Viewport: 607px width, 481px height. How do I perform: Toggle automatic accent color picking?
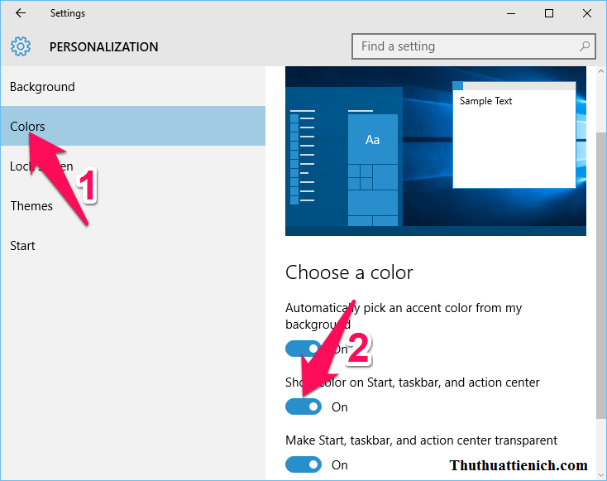click(303, 349)
